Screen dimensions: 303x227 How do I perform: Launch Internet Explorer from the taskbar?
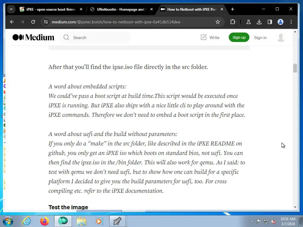coord(26,221)
